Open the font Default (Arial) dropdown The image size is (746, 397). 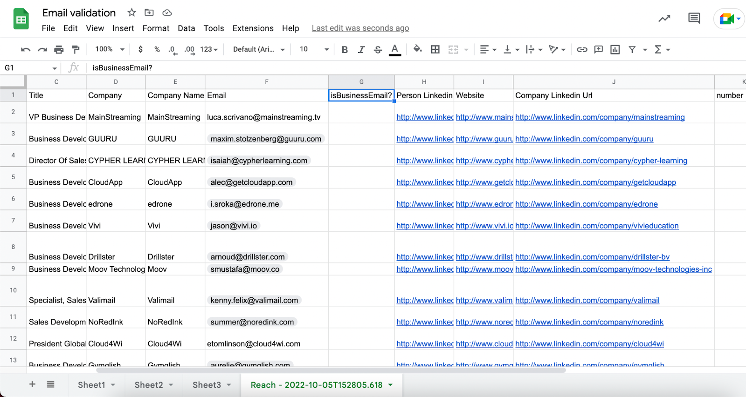click(x=259, y=49)
